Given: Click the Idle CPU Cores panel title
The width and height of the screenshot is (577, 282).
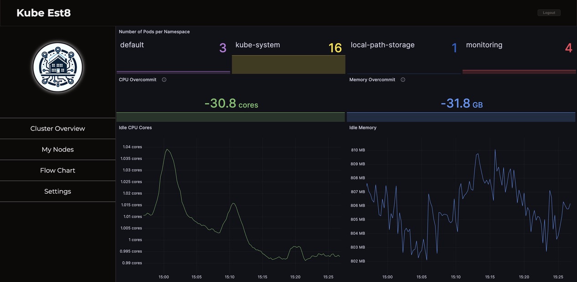Looking at the screenshot, I should (x=135, y=128).
